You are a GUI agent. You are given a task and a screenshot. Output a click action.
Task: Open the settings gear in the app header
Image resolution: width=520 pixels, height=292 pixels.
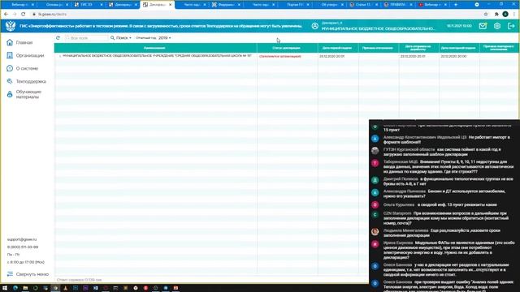497,26
